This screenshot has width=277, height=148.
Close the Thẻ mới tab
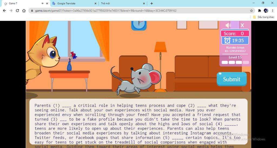144,3
